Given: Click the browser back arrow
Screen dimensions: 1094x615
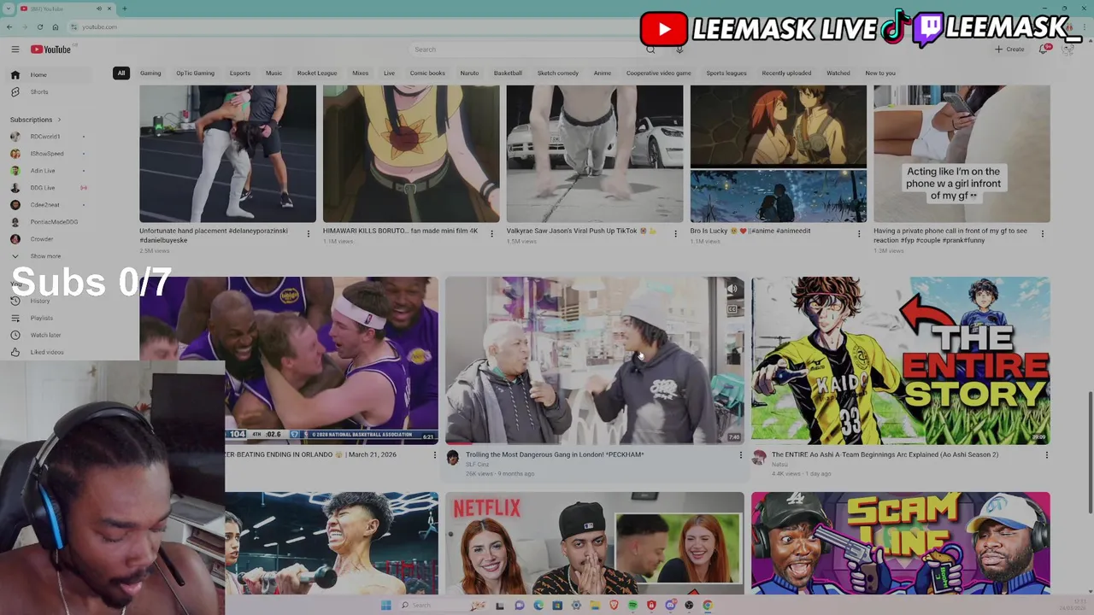Looking at the screenshot, I should (x=9, y=26).
